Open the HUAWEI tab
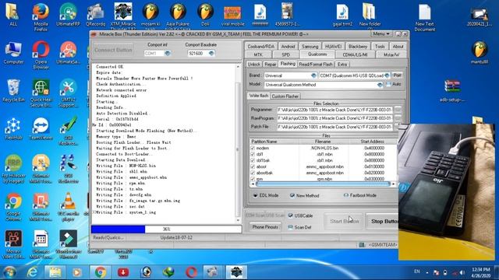Image resolution: width=499 pixels, height=280 pixels. (x=333, y=47)
